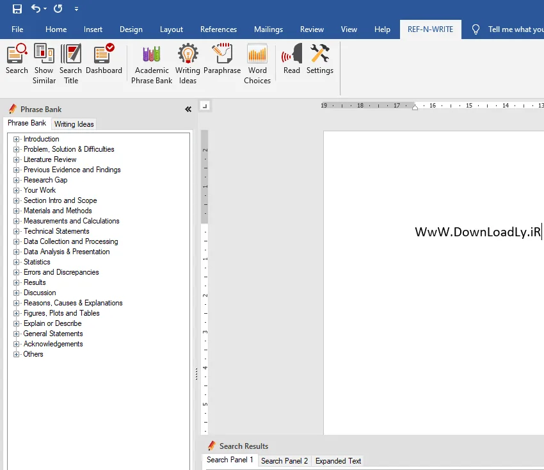Switch to the Writing Ideas tab
The height and width of the screenshot is (470, 544).
click(x=74, y=124)
